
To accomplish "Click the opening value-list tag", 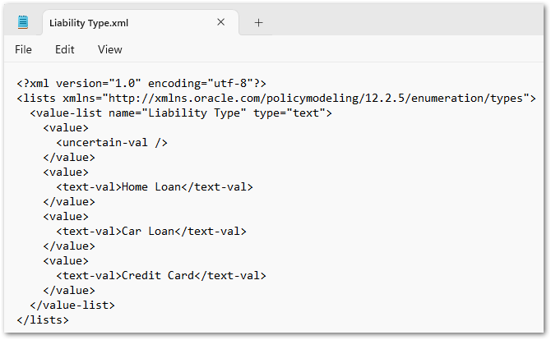I will click(66, 113).
